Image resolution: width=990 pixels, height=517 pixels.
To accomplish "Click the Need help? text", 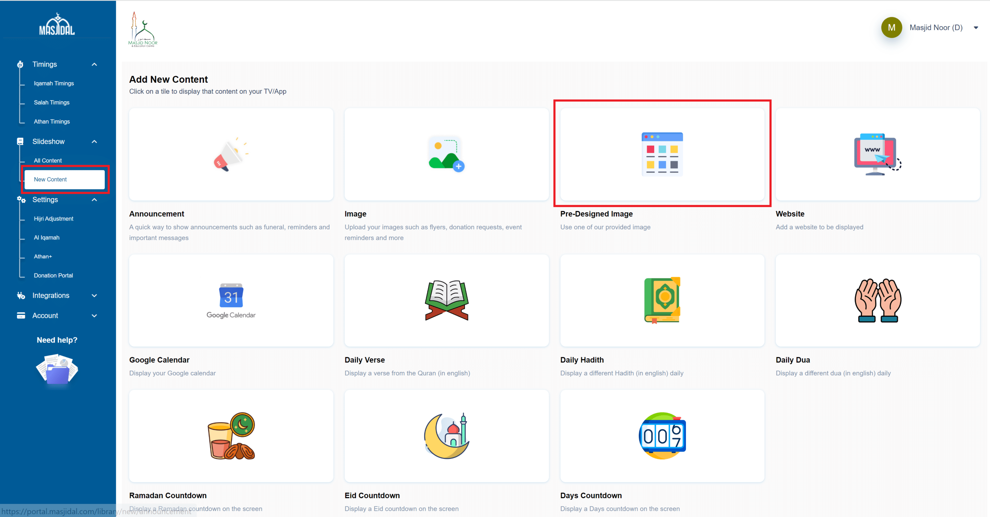I will pos(57,340).
